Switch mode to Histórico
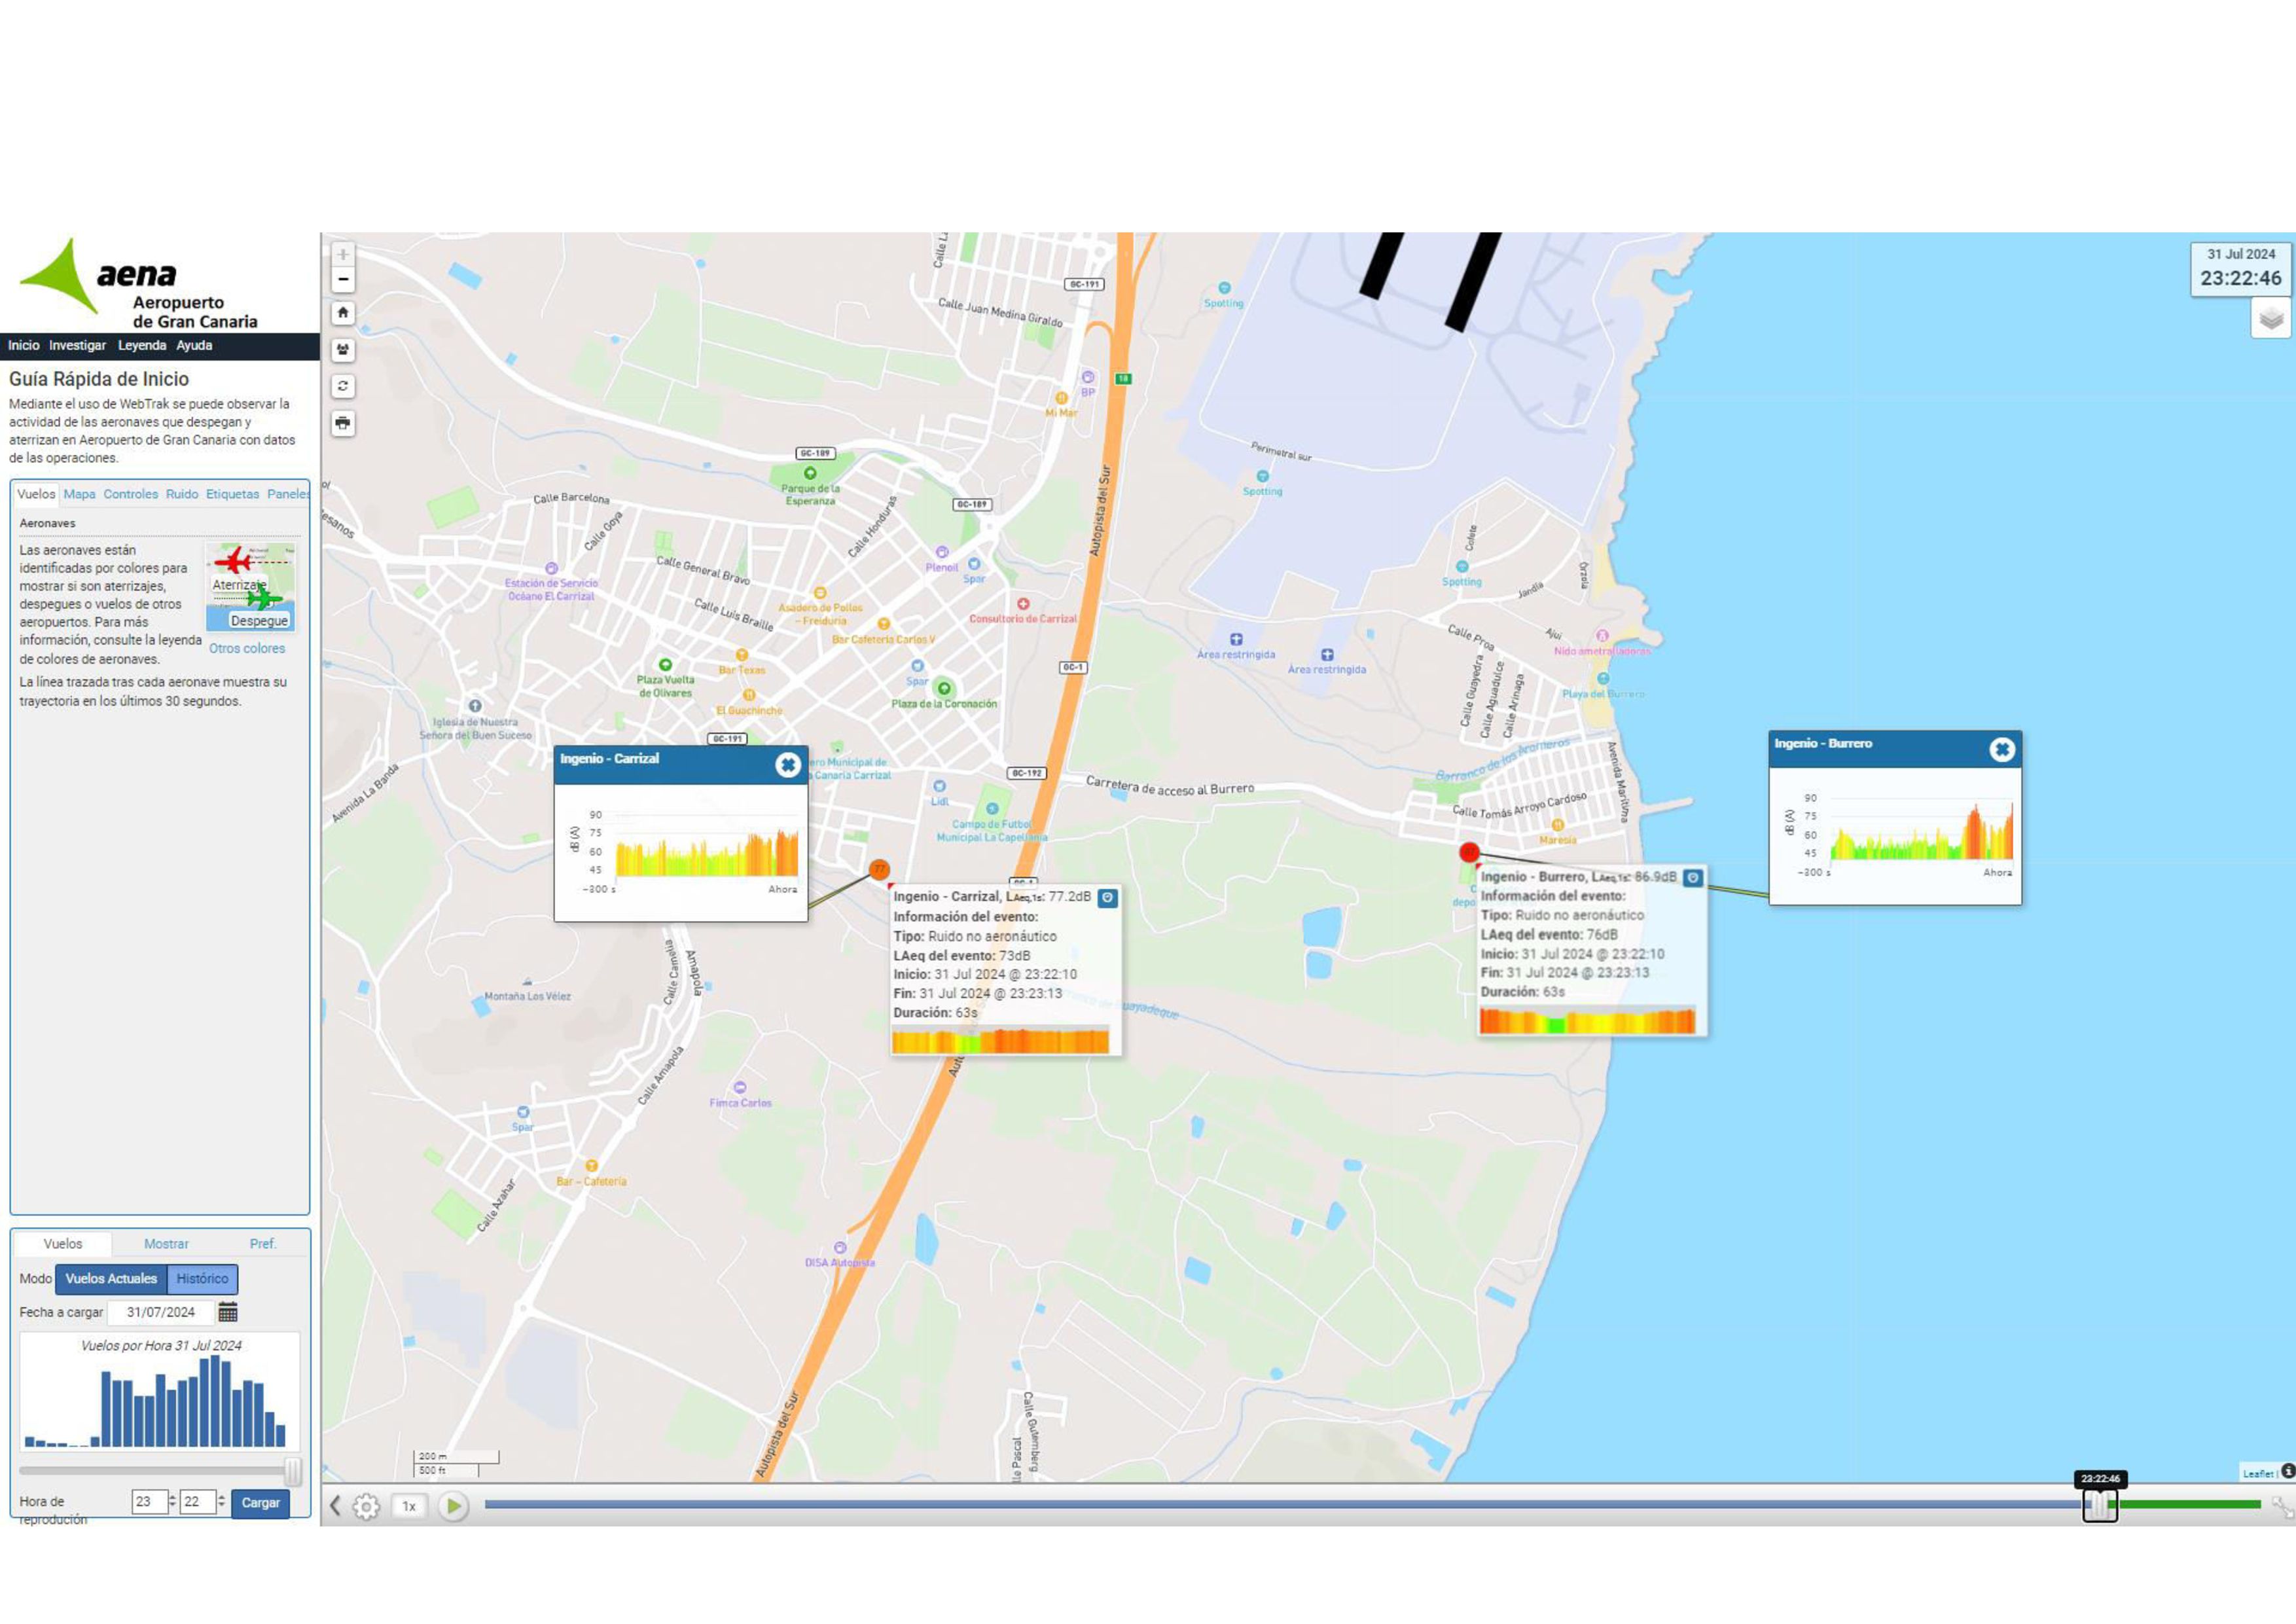The image size is (2296, 1624). (202, 1278)
